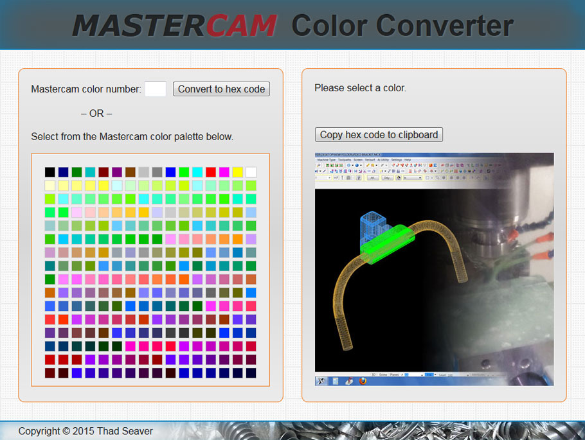Choose the pale cream swatch starting the second row
585x440 pixels.
pos(50,186)
